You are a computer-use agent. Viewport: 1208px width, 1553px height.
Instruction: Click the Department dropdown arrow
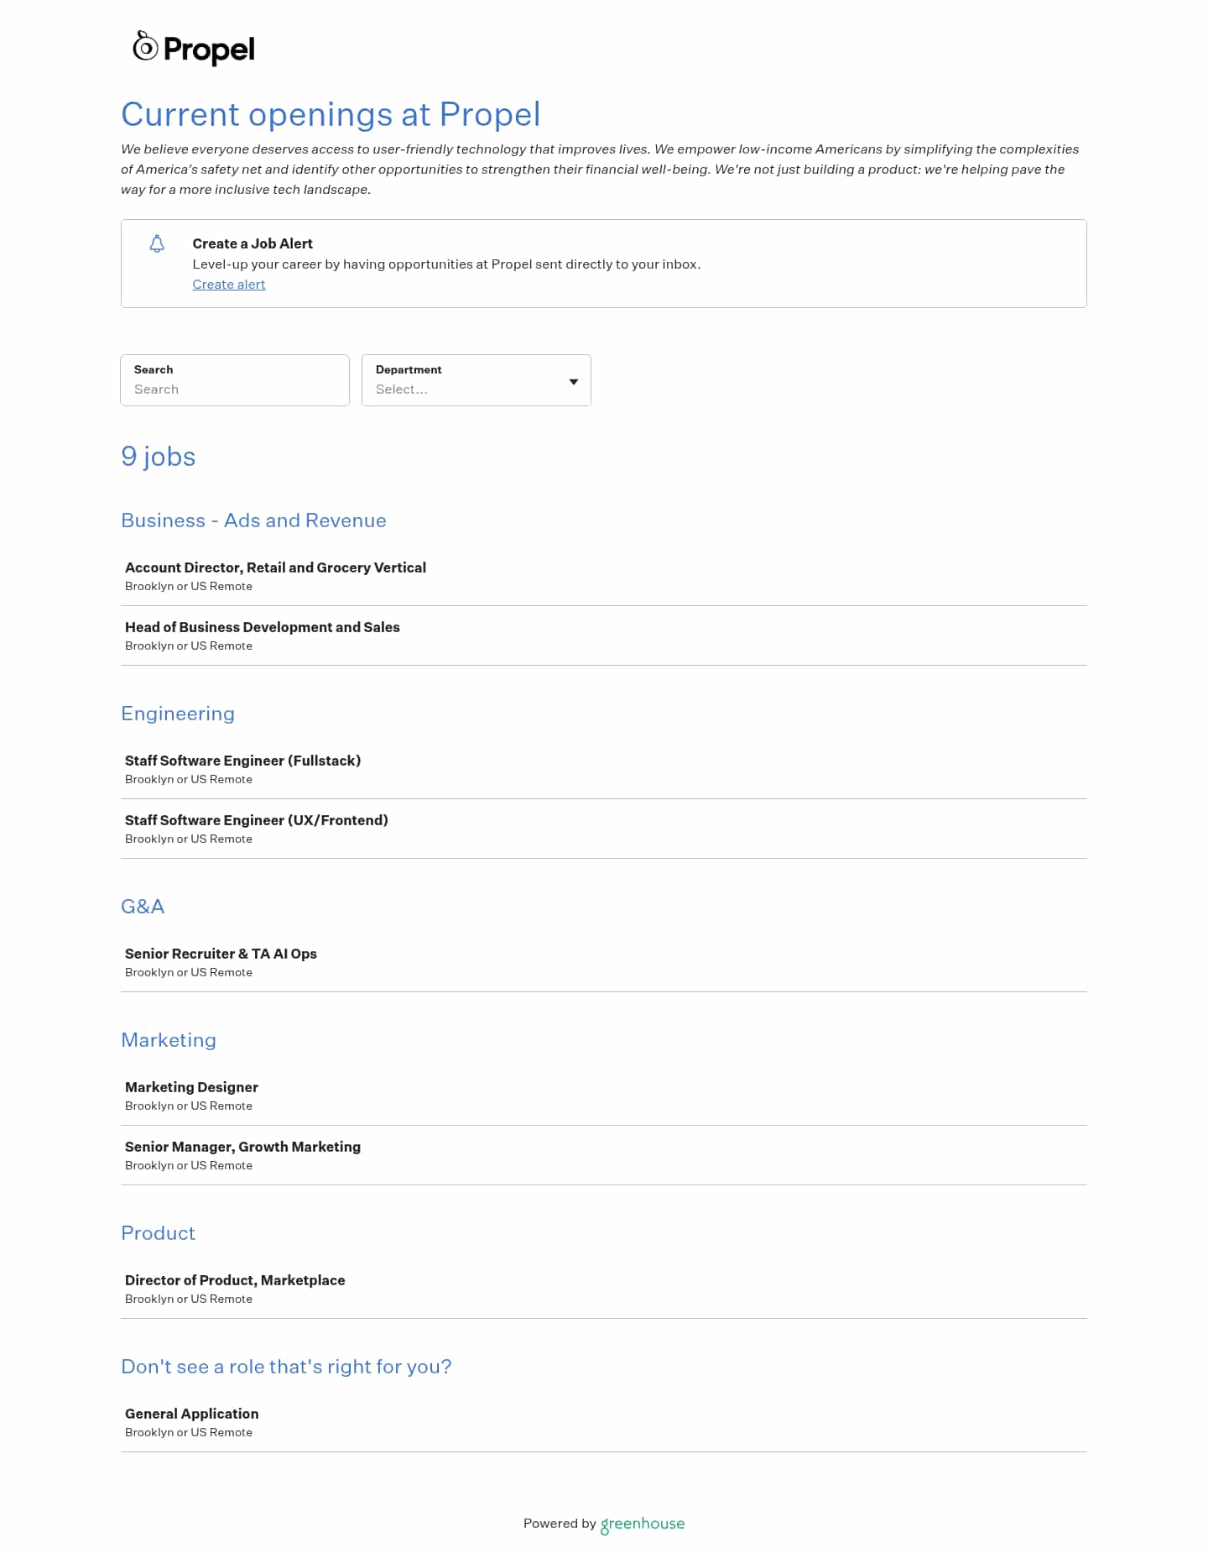[574, 382]
